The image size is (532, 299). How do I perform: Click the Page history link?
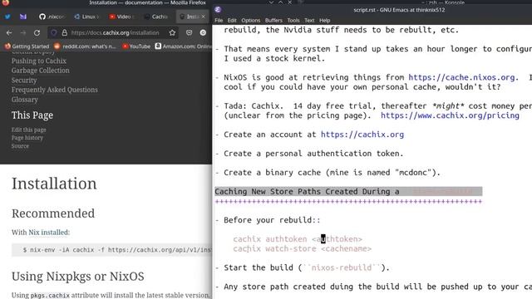pyautogui.click(x=27, y=138)
